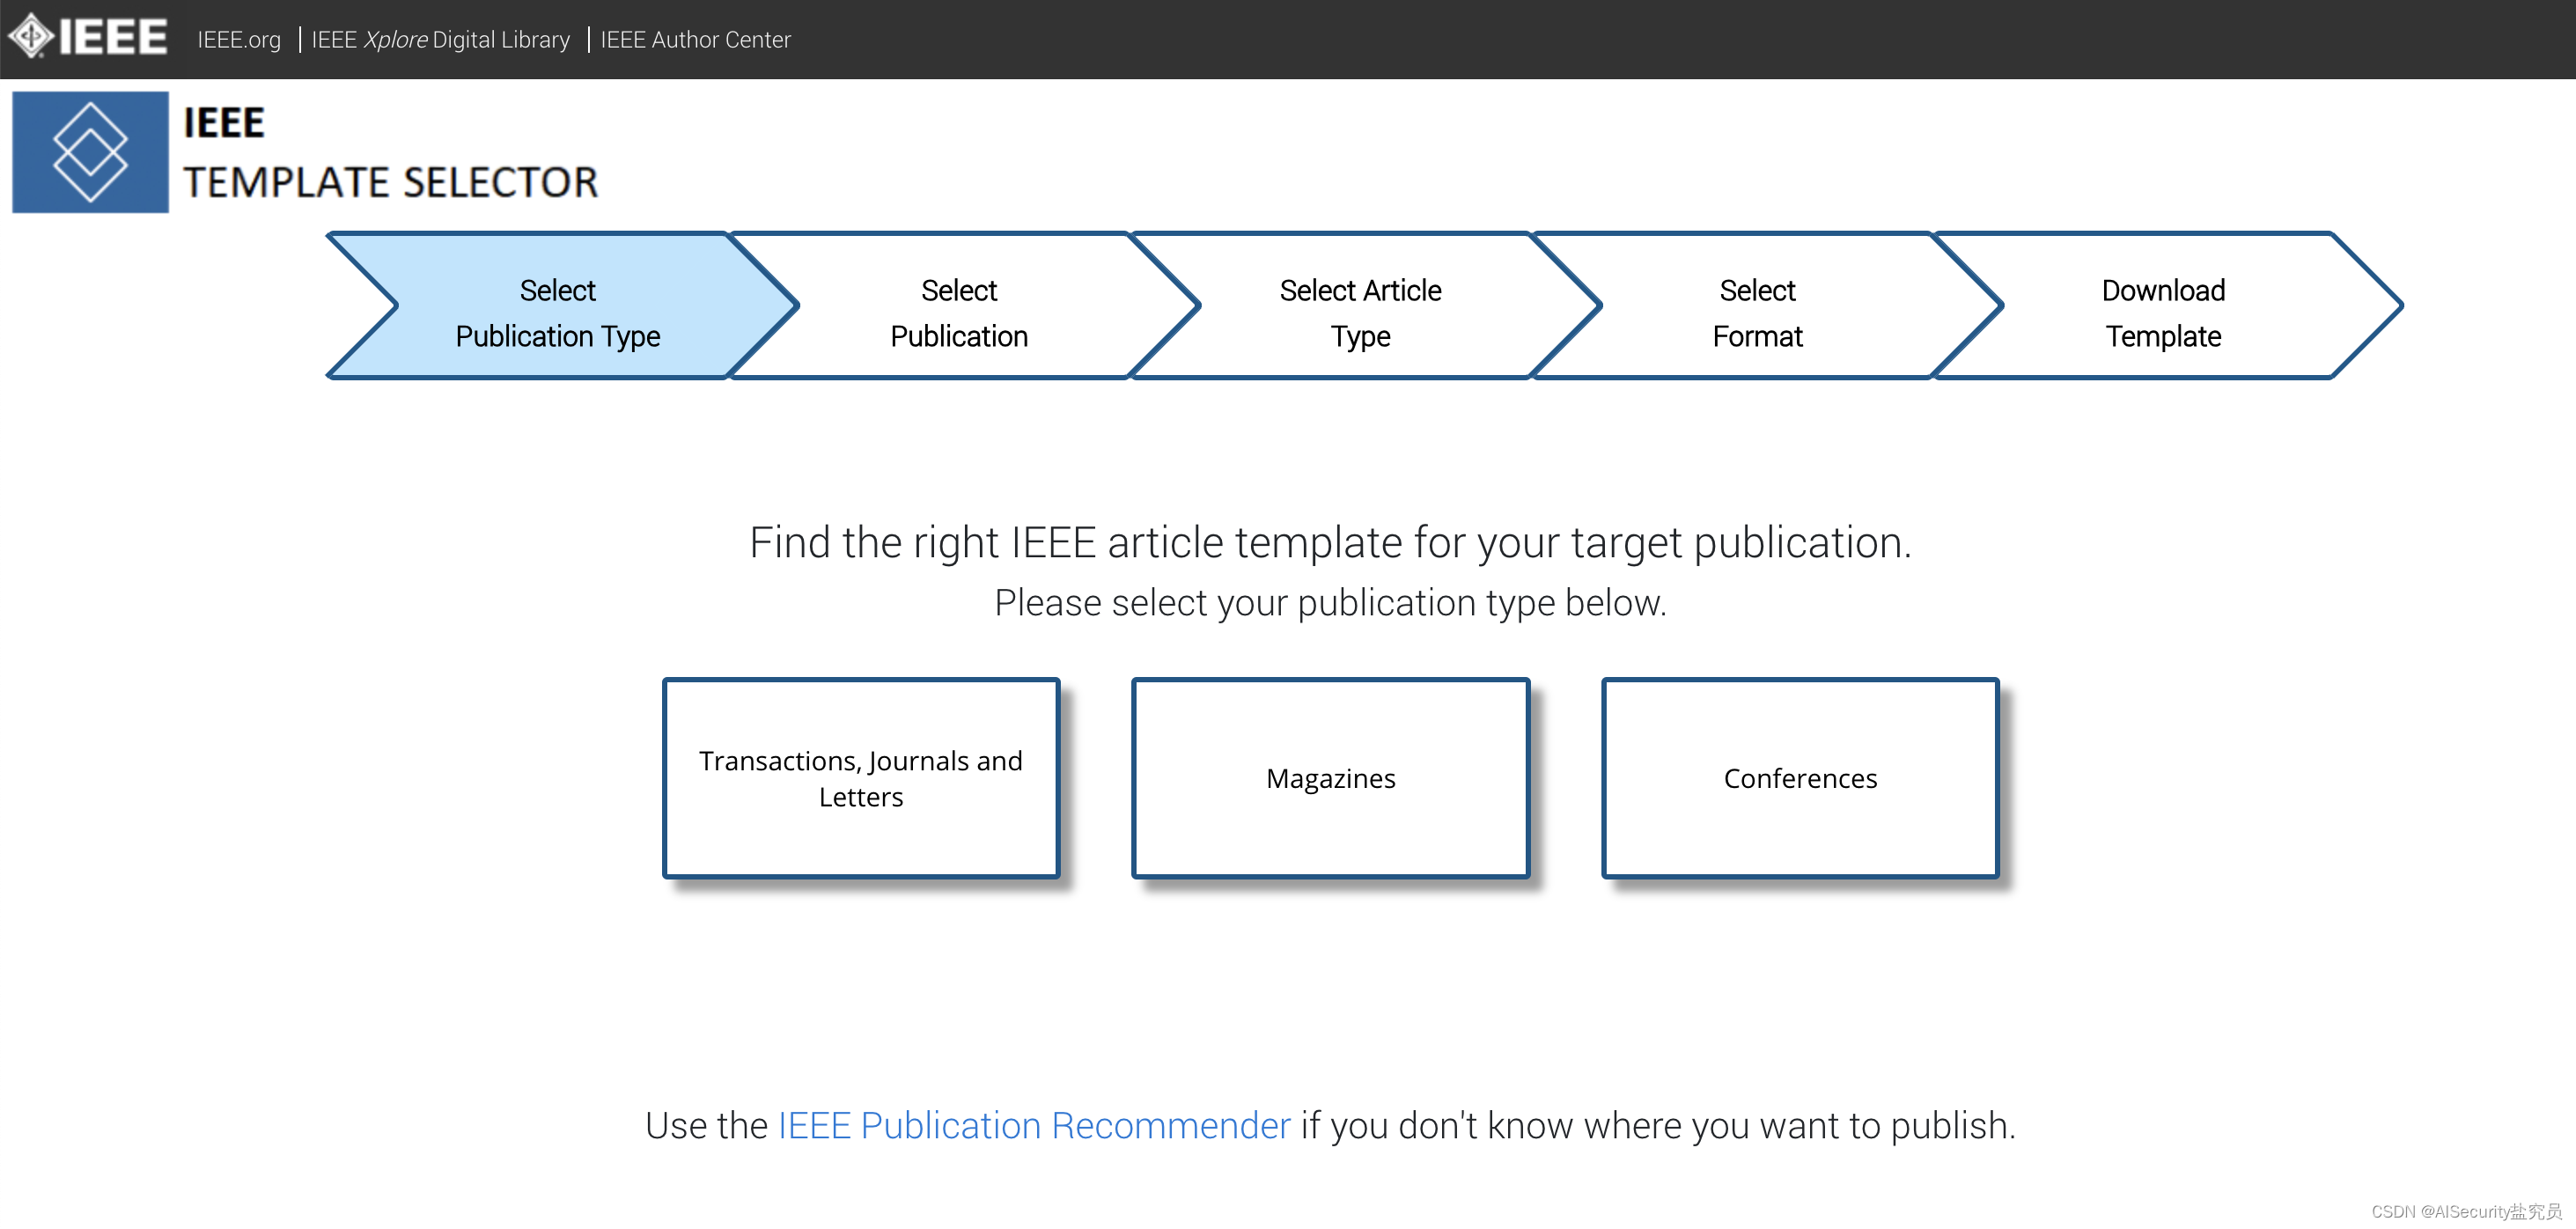Select the Magazines publication type
The height and width of the screenshot is (1229, 2576).
(1329, 777)
